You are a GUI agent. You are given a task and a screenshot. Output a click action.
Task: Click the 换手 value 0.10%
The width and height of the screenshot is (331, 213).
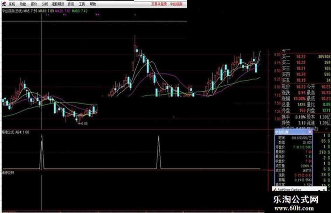pos(301,117)
